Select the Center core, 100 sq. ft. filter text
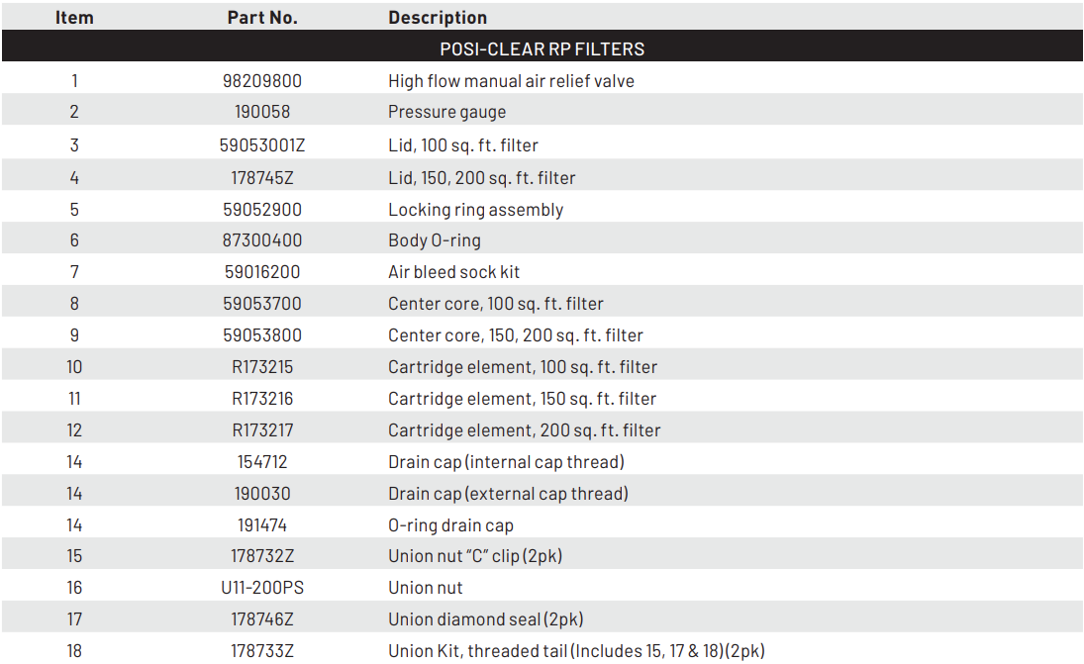The image size is (1084, 664). (496, 304)
